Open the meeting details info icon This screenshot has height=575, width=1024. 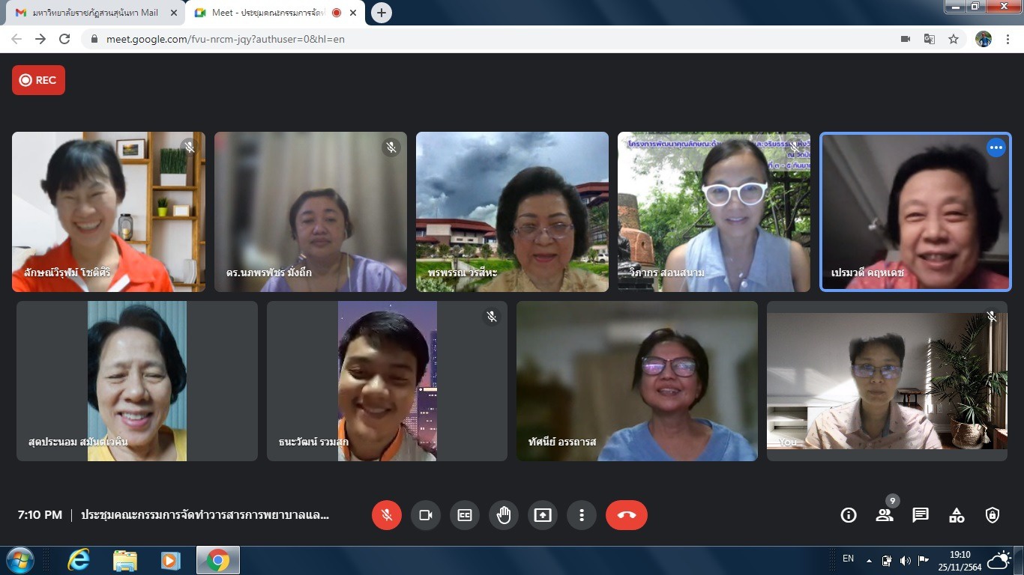[x=848, y=515]
